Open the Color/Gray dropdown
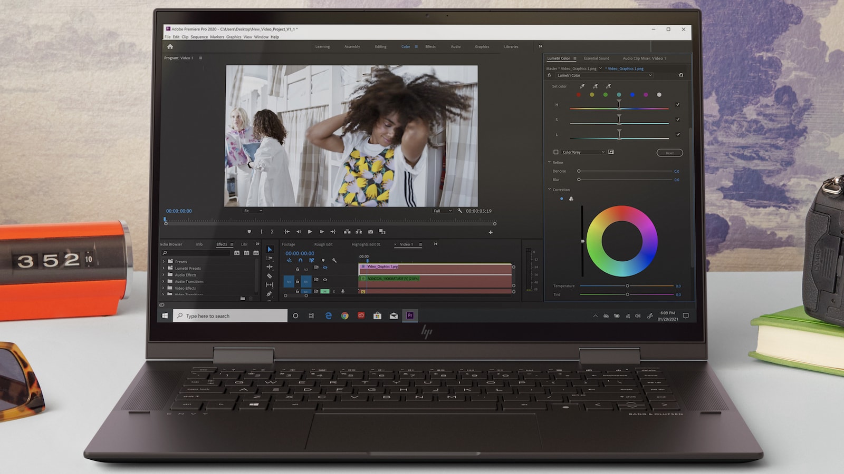Image resolution: width=844 pixels, height=474 pixels. 603,152
